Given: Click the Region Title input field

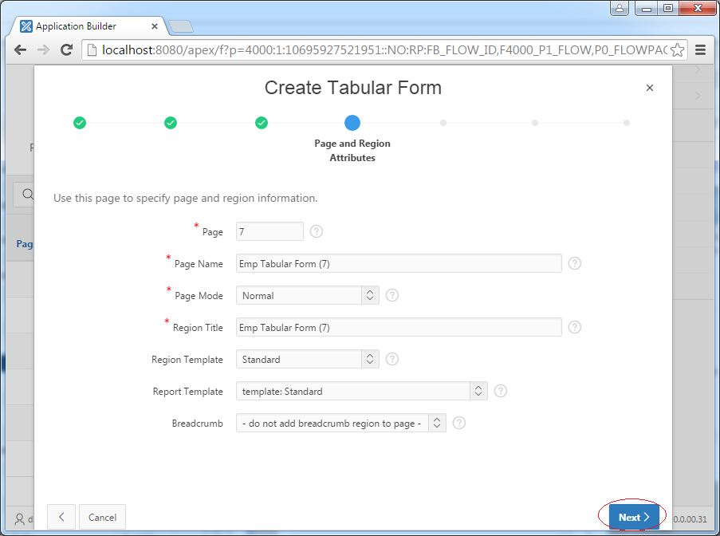Looking at the screenshot, I should coord(399,327).
